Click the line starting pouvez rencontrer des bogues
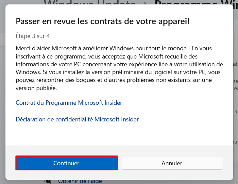This screenshot has width=238, height=184. pyautogui.click(x=114, y=80)
